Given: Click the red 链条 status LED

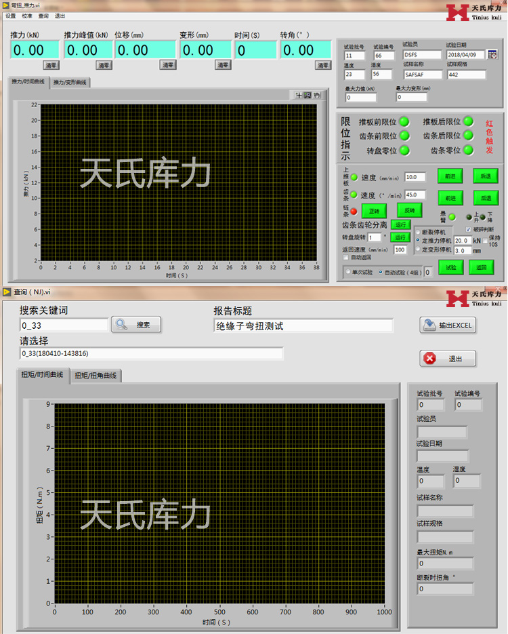Looking at the screenshot, I should pyautogui.click(x=354, y=211).
